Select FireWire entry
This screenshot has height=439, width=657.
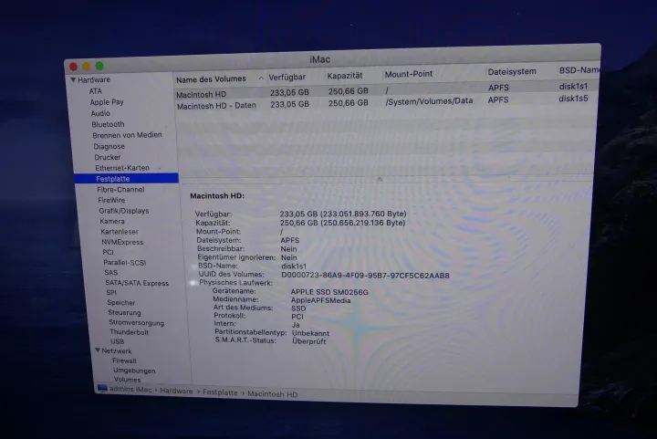point(111,200)
